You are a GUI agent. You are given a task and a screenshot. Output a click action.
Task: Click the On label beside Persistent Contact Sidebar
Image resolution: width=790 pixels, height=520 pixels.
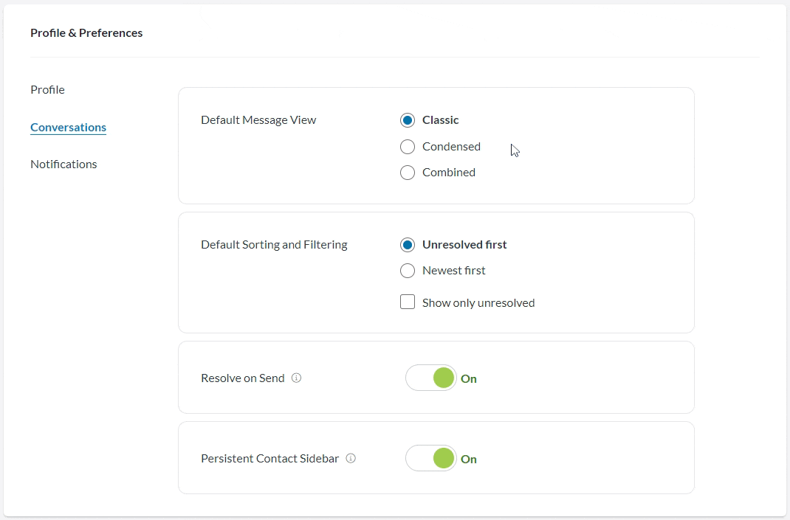468,459
